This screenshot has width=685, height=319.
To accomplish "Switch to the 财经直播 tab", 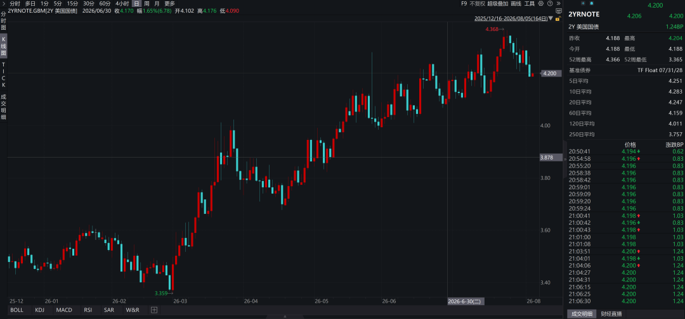I will [x=611, y=314].
